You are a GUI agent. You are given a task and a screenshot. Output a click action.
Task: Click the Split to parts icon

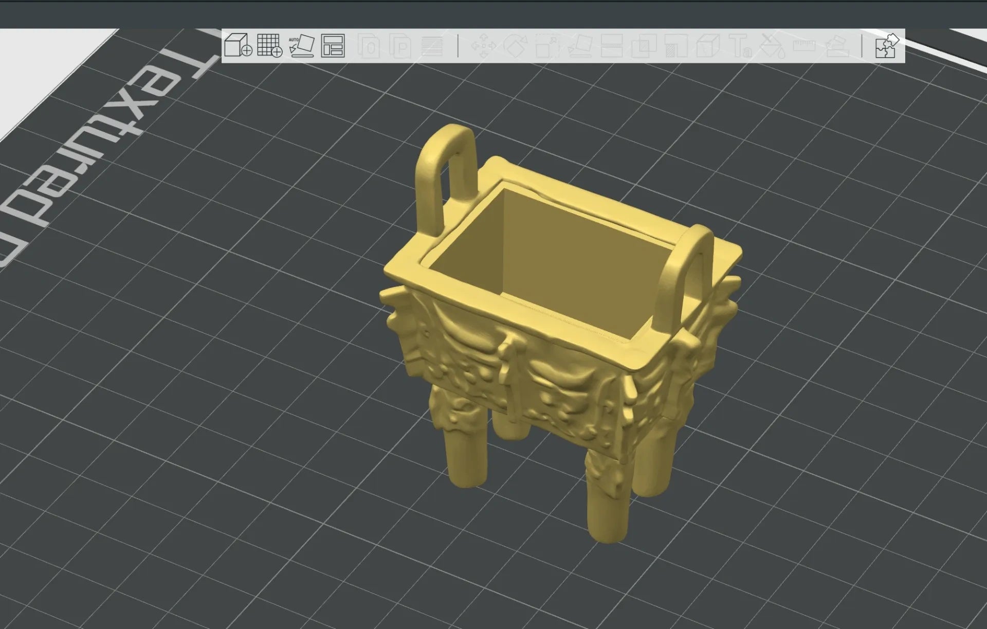tap(400, 46)
